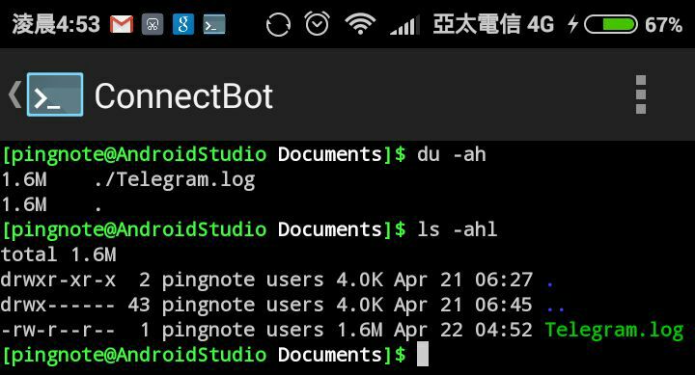Screen dimensions: 695x375
Task: Tap the ConnectBot notification status icon
Action: tap(214, 24)
